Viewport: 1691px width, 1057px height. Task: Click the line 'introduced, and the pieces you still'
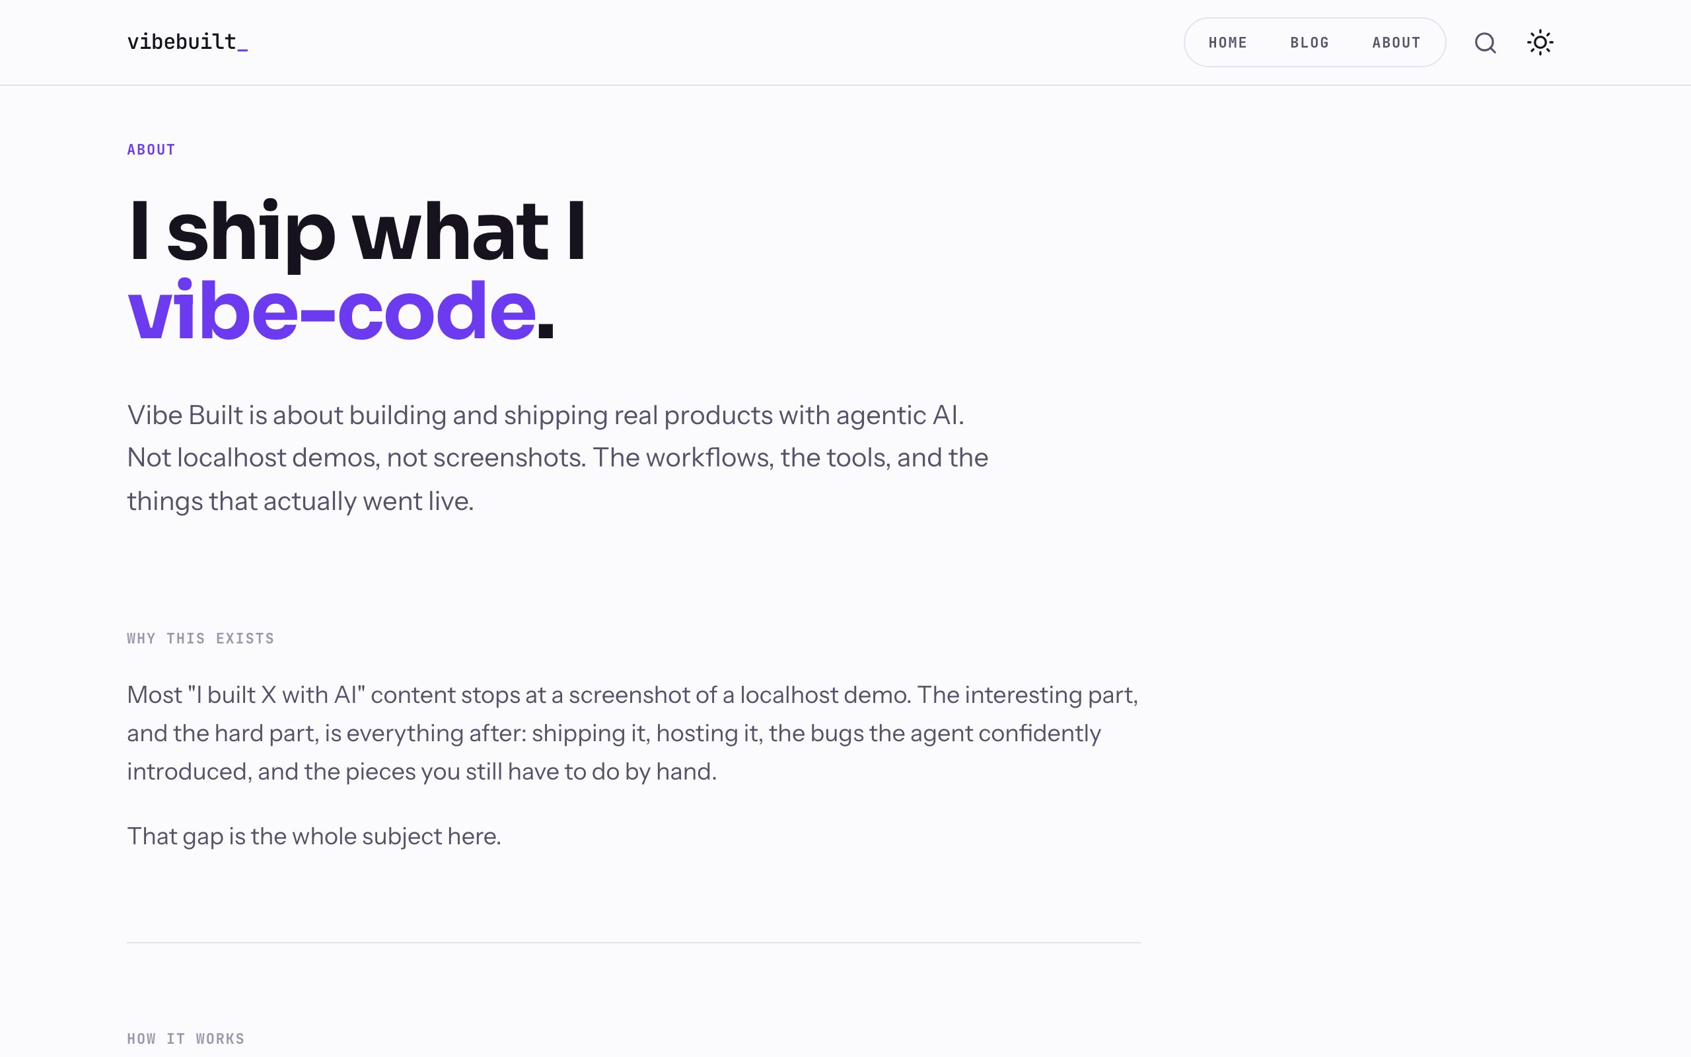(x=422, y=772)
